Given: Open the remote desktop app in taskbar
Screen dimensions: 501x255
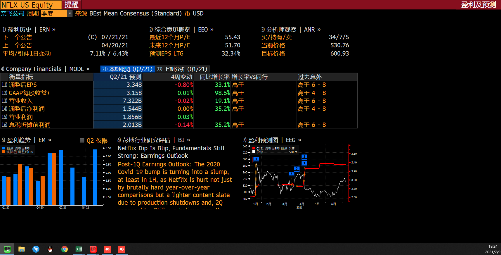Looking at the screenshot, I should coord(7,249).
